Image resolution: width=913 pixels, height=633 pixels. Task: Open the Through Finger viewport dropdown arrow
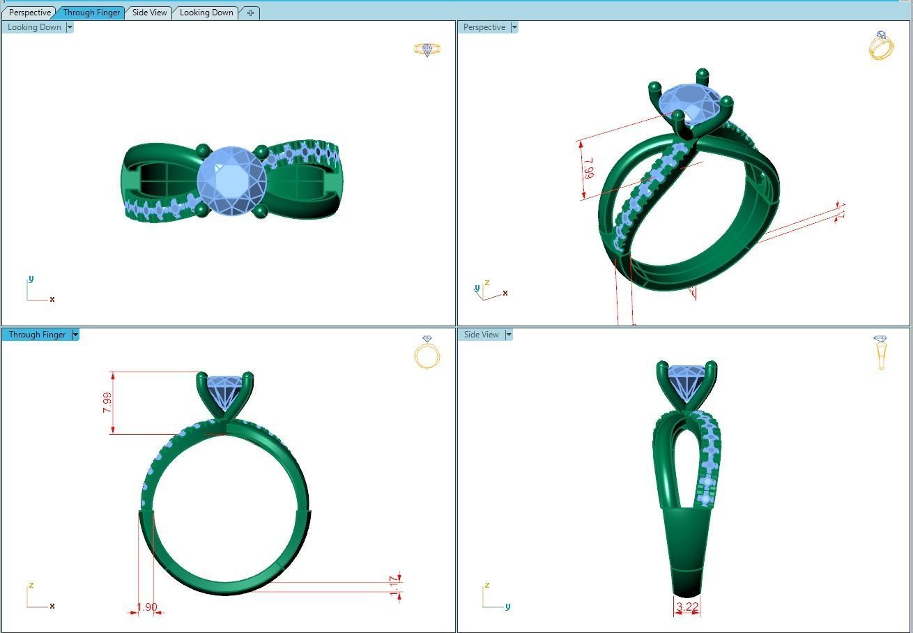click(75, 335)
